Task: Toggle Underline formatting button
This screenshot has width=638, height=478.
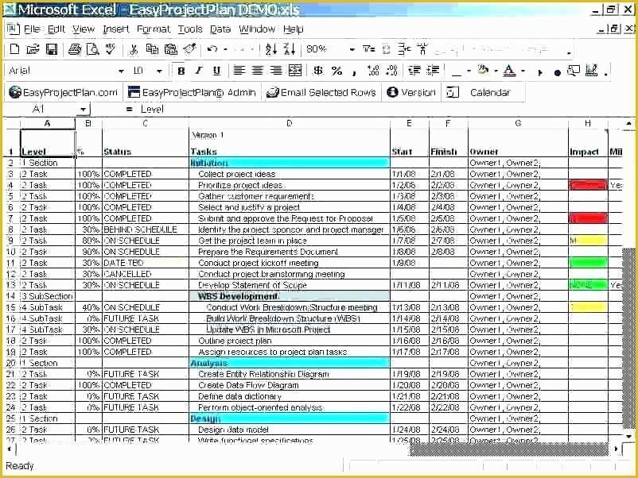Action: (217, 71)
